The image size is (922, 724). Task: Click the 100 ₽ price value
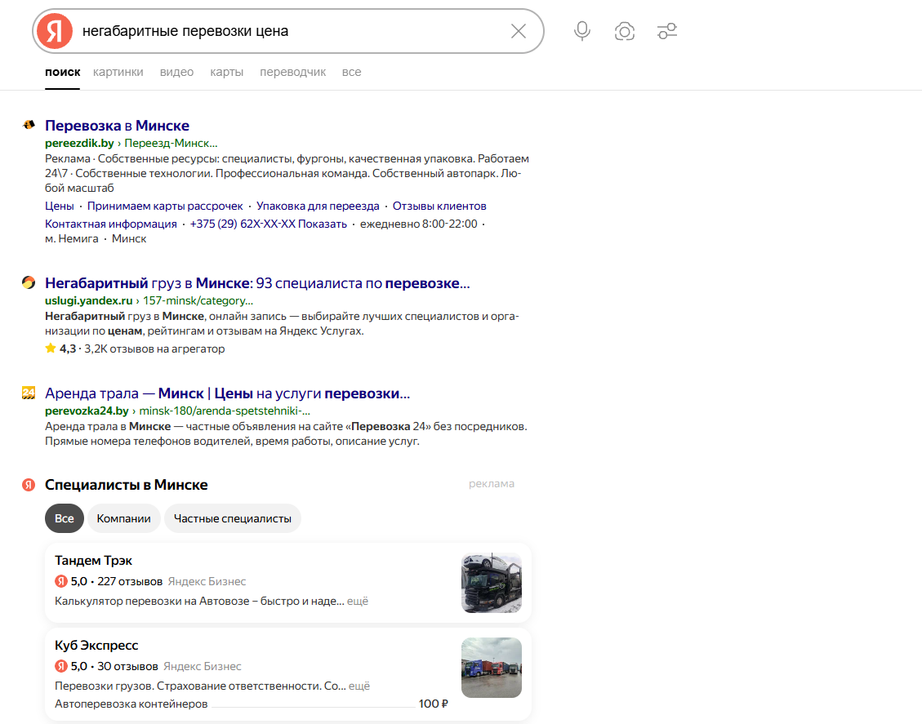434,704
